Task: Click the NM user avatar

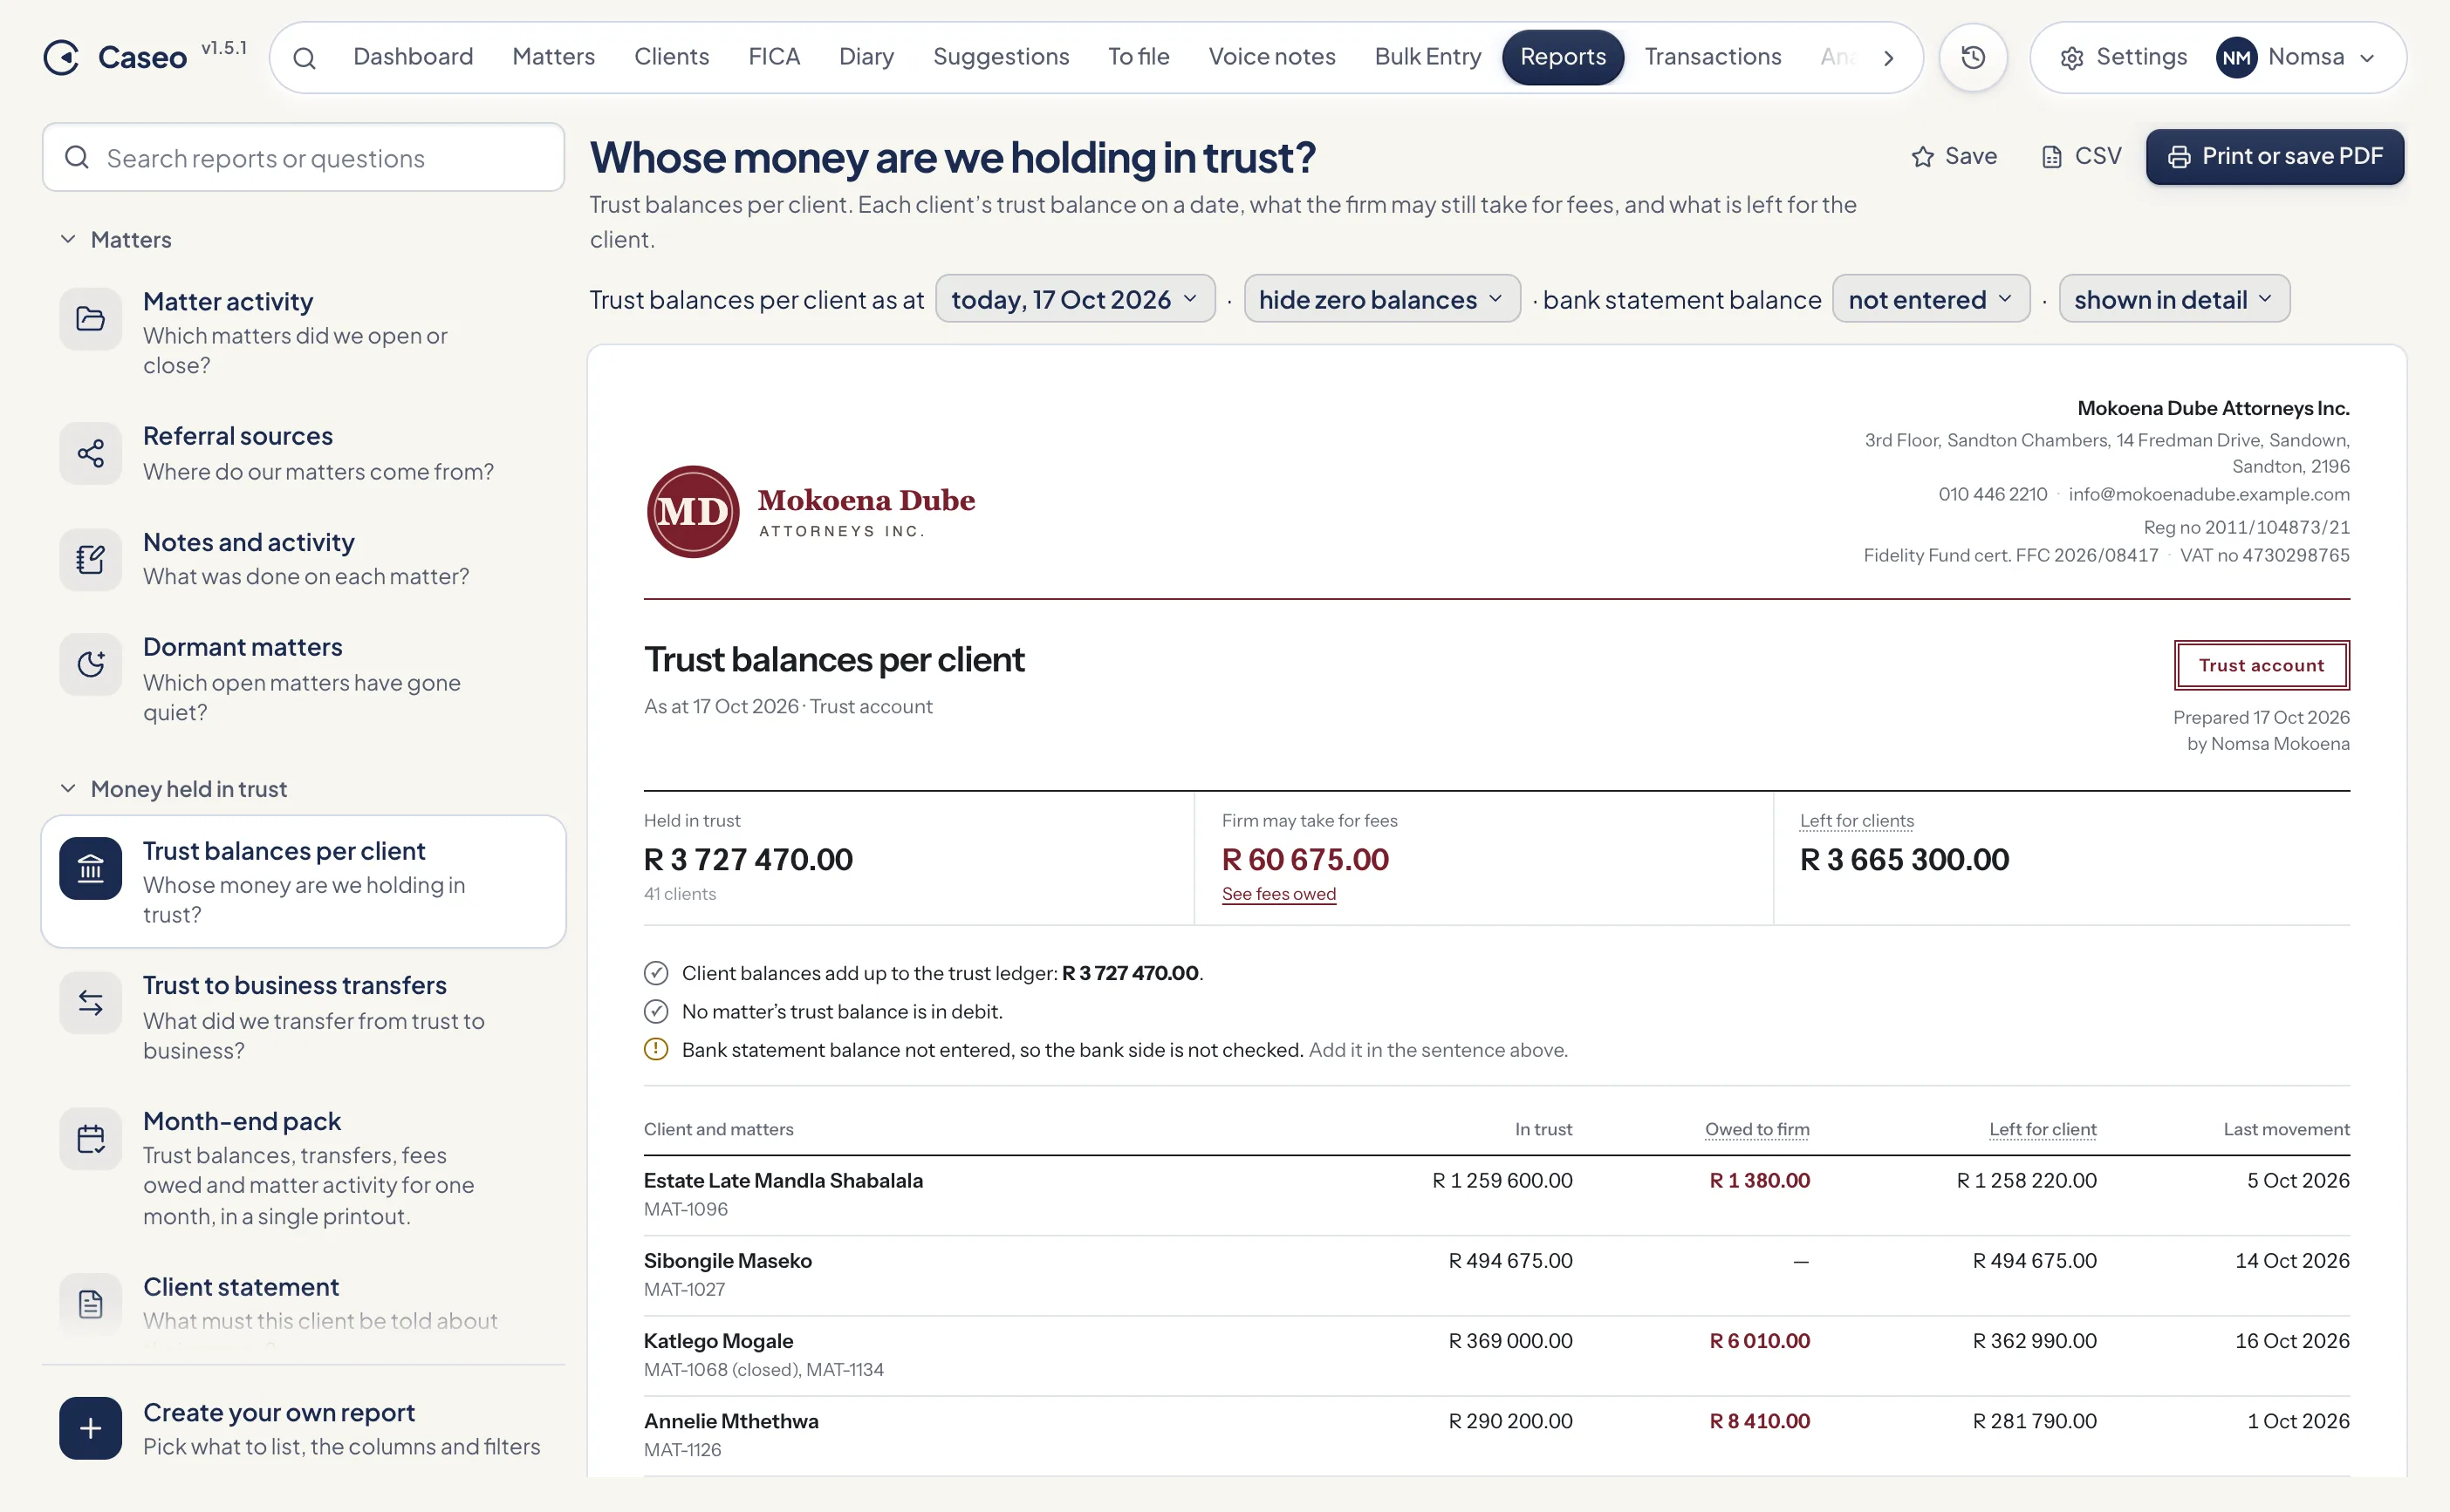Action: (2236, 58)
